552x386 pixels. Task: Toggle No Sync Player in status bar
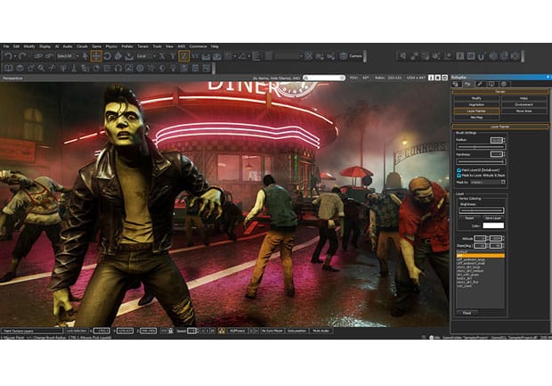coord(272,331)
